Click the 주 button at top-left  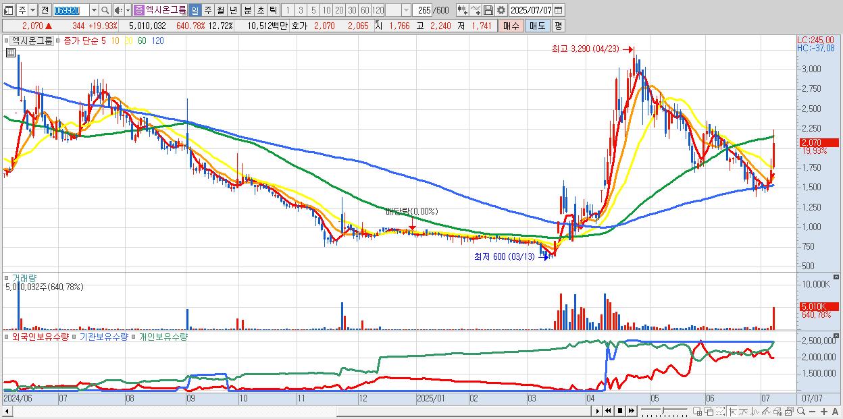22,10
